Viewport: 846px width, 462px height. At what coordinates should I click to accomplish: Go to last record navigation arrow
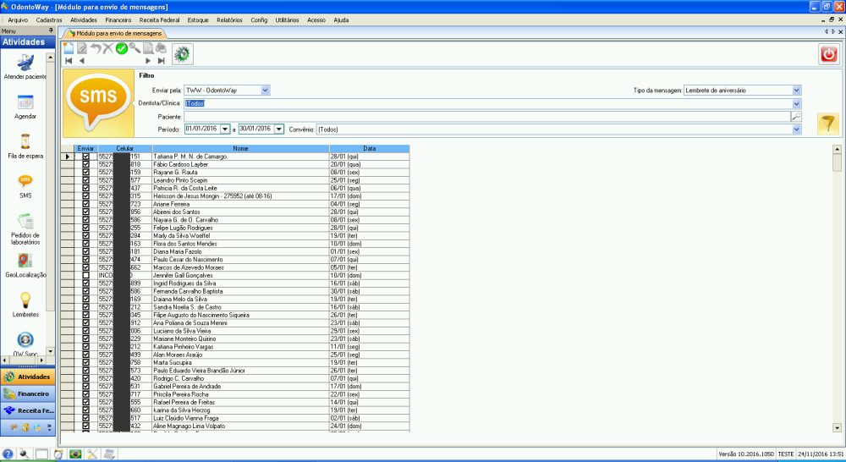[161, 61]
